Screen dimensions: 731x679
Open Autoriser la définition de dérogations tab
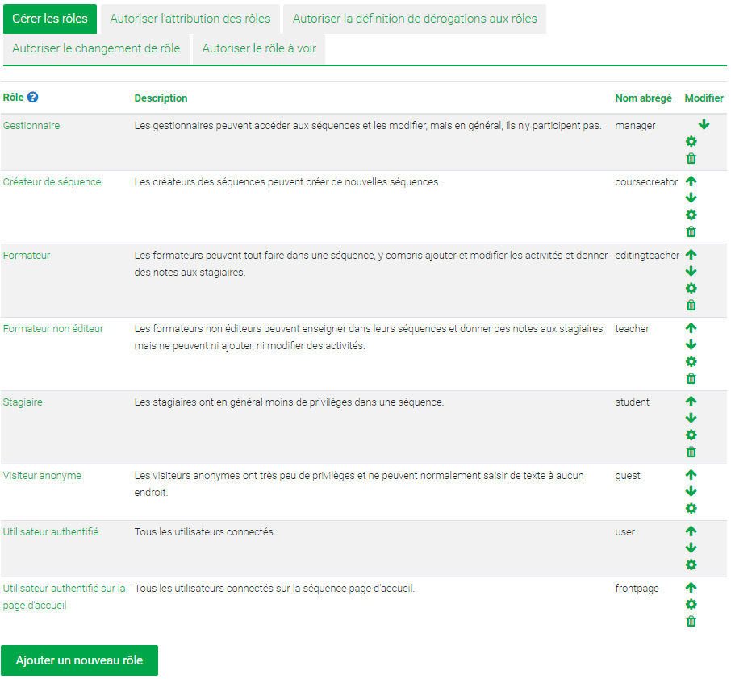[415, 19]
